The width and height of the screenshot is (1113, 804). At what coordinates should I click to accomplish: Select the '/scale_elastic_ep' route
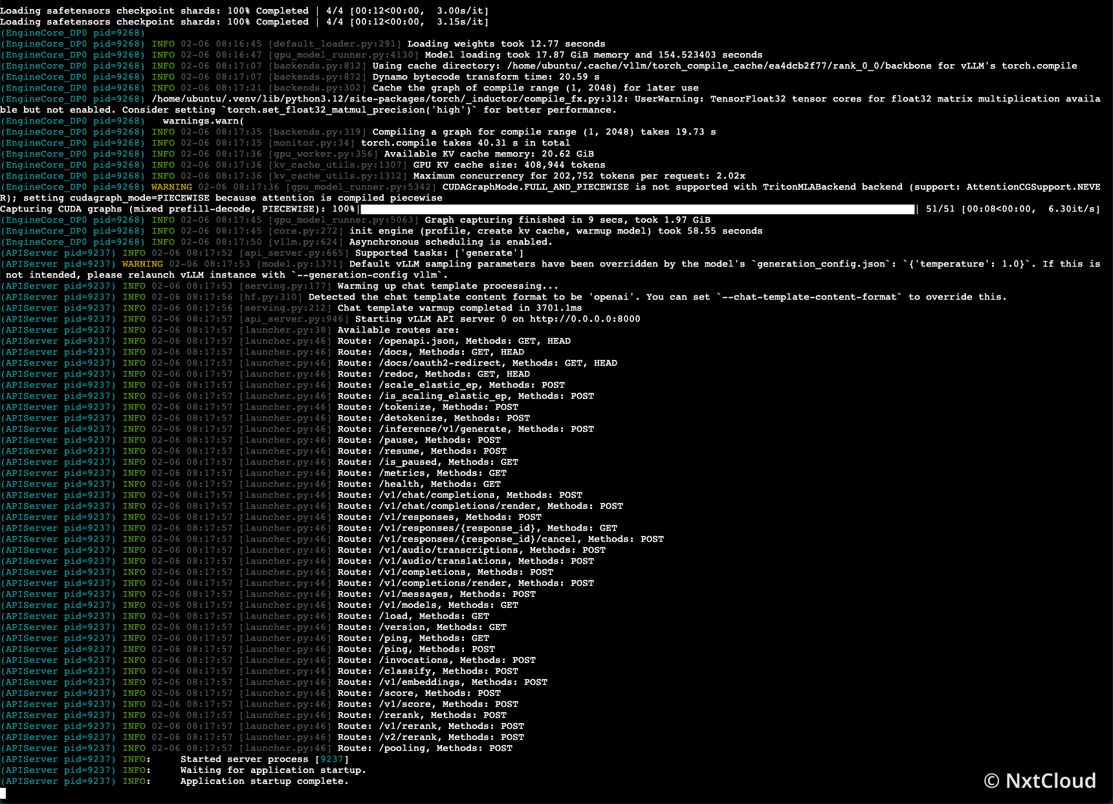point(428,385)
